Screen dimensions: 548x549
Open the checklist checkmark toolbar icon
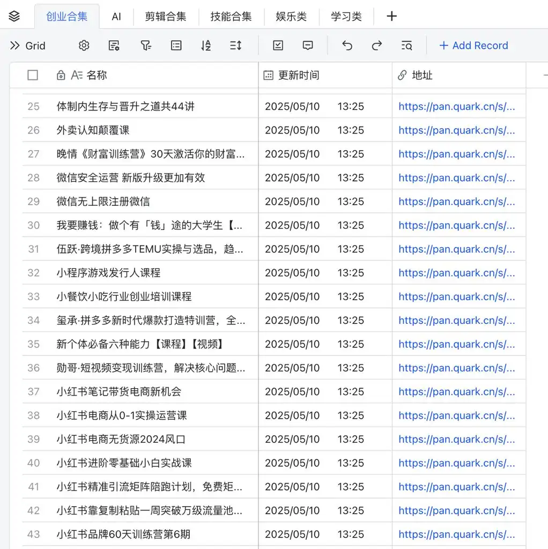click(x=278, y=46)
